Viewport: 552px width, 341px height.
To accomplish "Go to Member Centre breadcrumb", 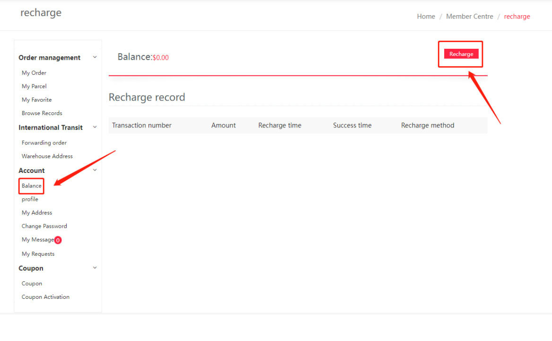I will 470,16.
